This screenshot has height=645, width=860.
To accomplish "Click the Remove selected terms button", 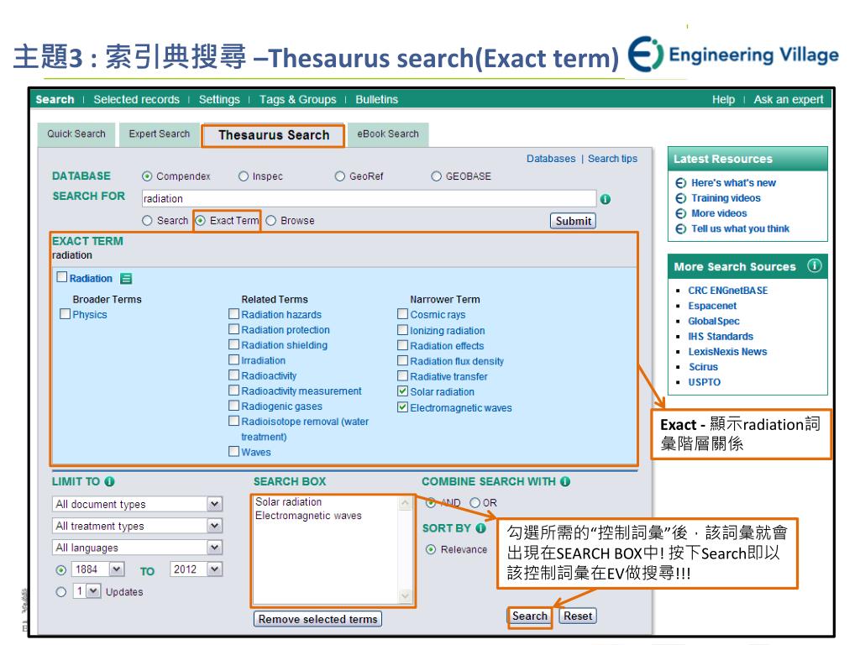I will point(317,619).
